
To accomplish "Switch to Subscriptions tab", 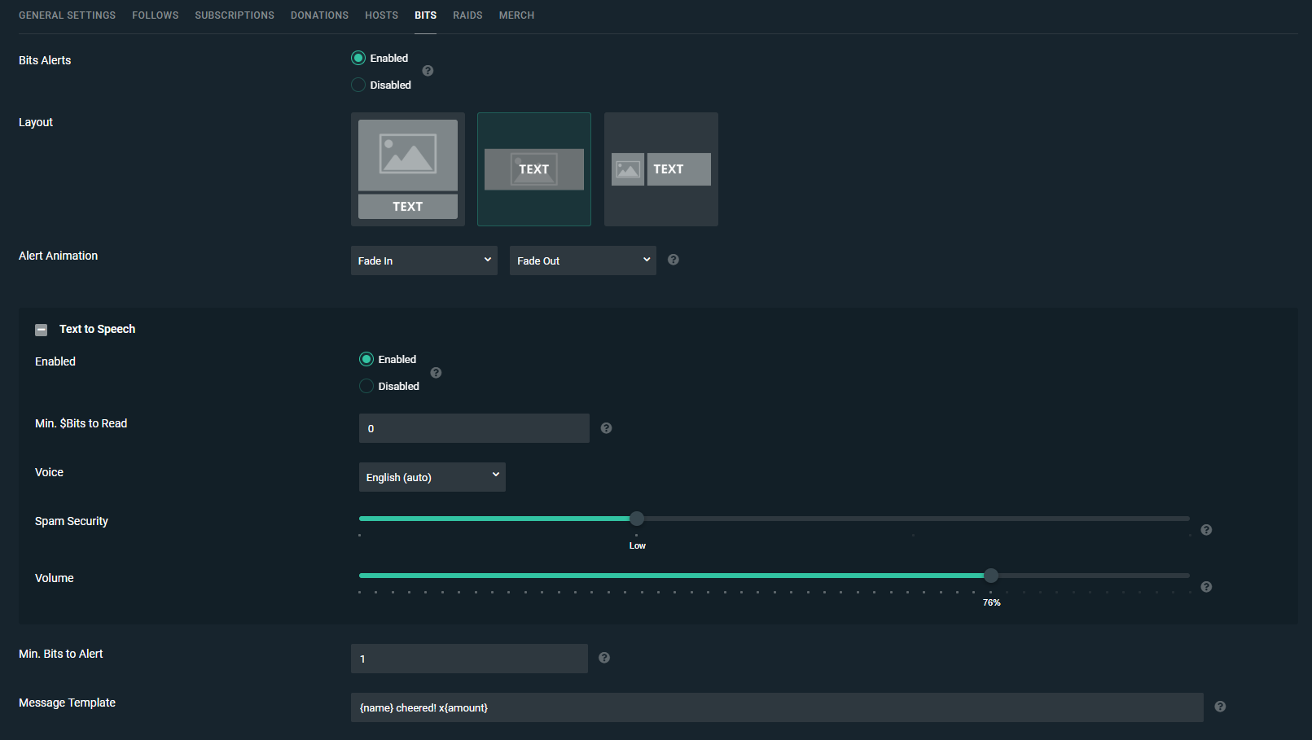I will point(235,15).
